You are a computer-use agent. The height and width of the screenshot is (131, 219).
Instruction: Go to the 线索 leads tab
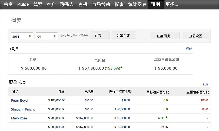(38, 4)
